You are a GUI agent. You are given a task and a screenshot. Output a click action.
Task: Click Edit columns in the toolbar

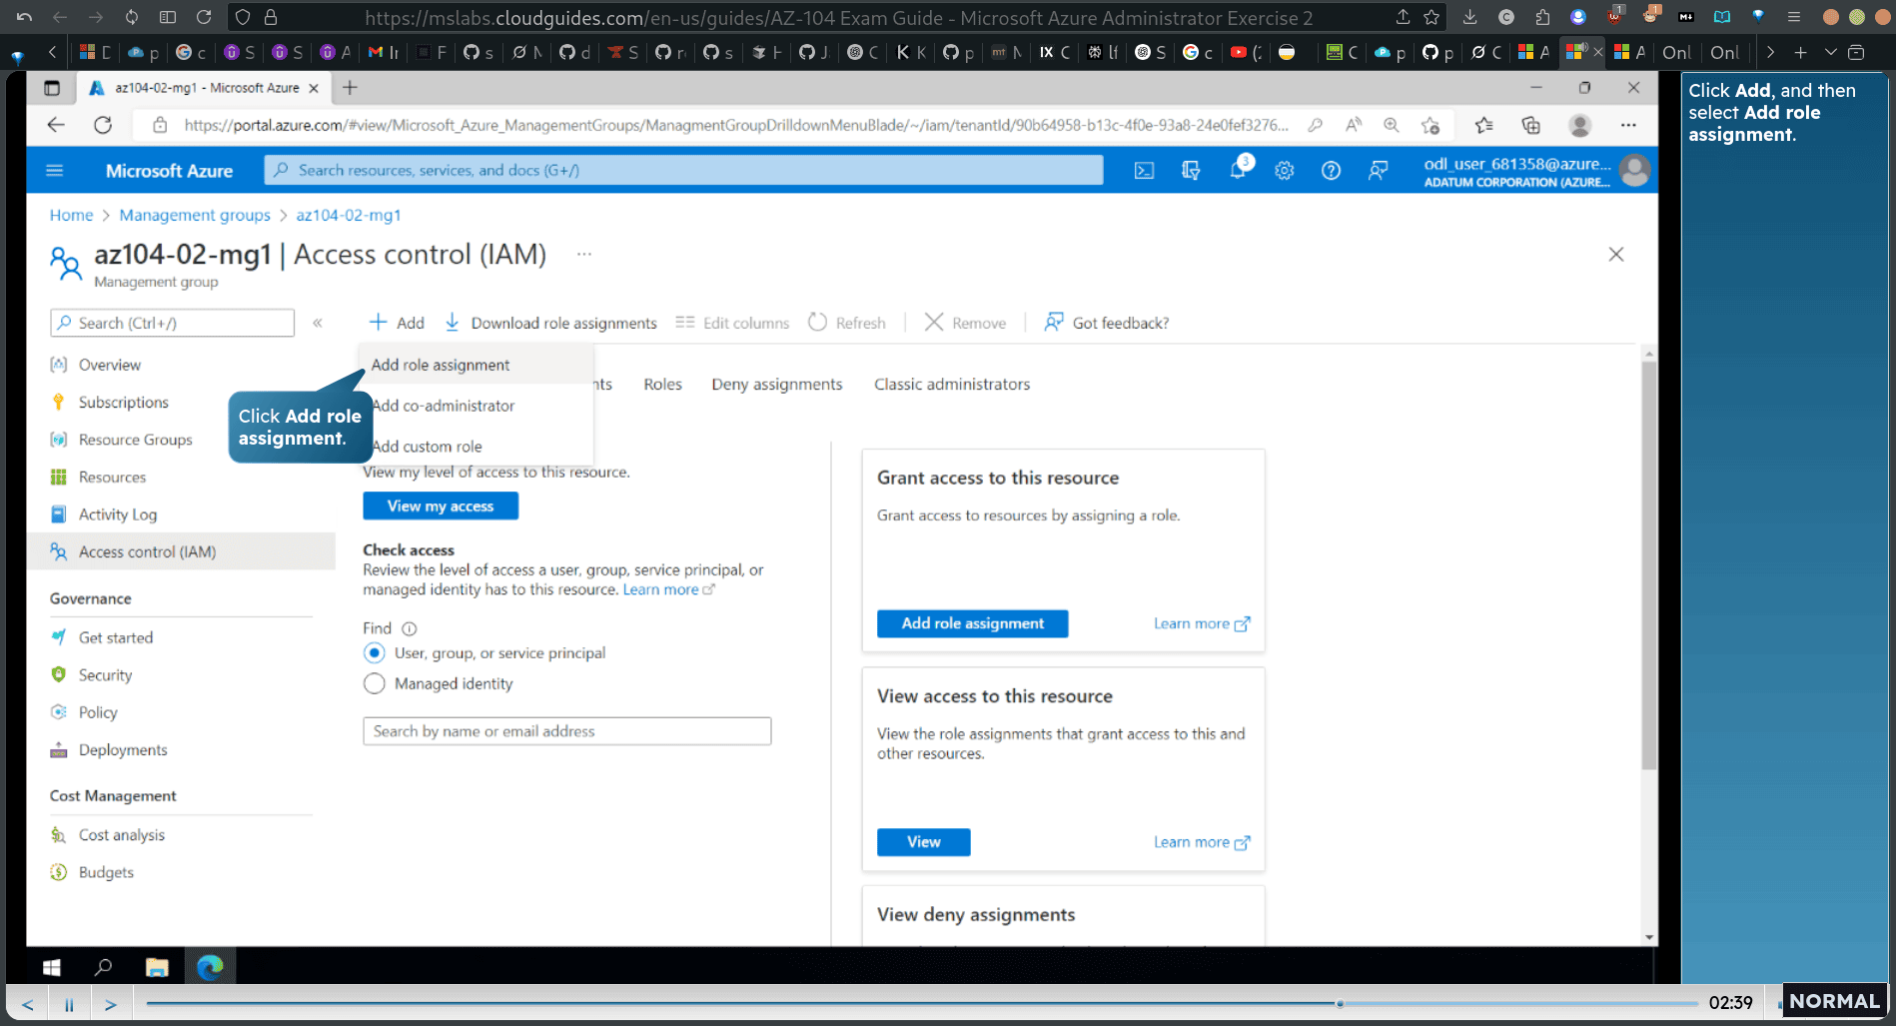(732, 323)
